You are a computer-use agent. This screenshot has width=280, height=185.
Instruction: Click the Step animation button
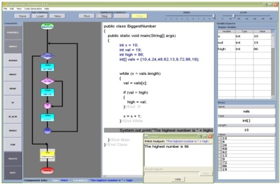point(104,16)
